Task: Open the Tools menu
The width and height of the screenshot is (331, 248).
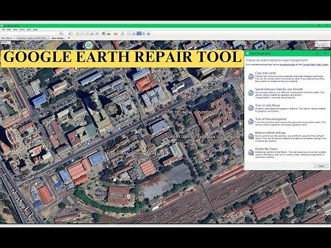Action: 22,30
